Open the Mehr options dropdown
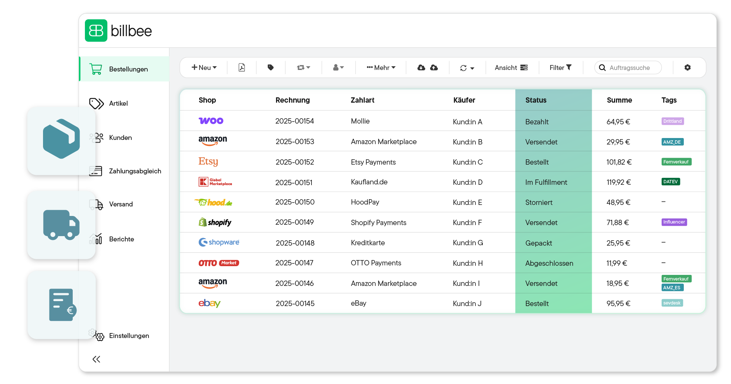 click(x=381, y=67)
